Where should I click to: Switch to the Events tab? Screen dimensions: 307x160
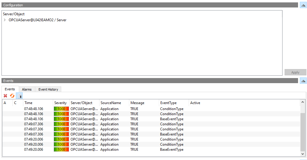(x=10, y=89)
